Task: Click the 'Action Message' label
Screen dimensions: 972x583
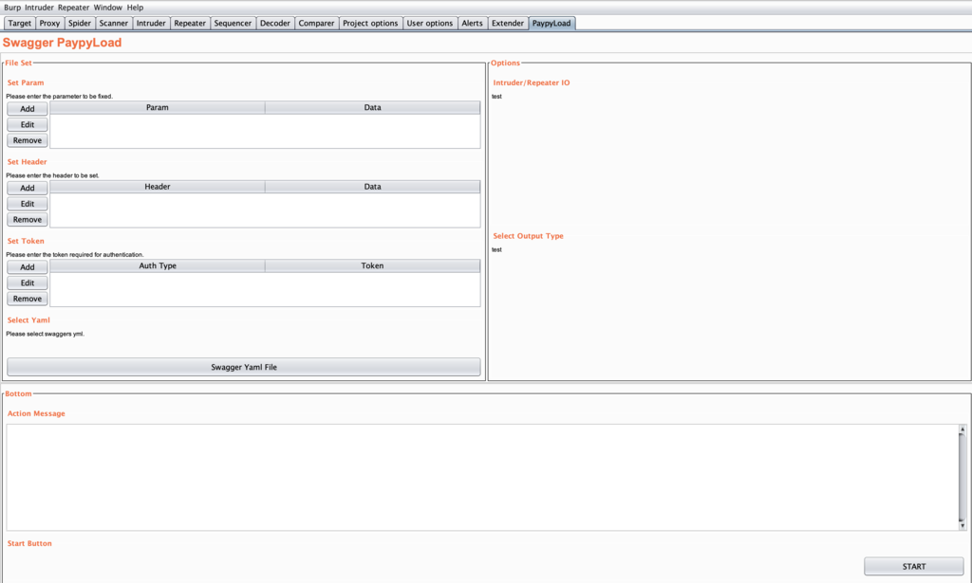Action: pyautogui.click(x=36, y=413)
